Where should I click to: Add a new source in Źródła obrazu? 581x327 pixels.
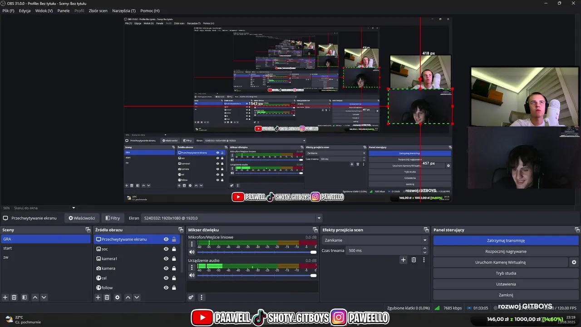point(98,297)
